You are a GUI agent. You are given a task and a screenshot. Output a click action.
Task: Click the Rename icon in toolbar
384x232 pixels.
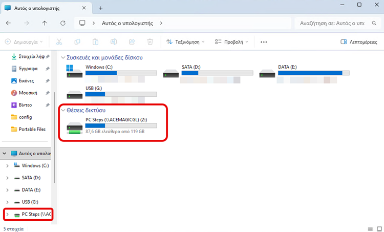(114, 42)
